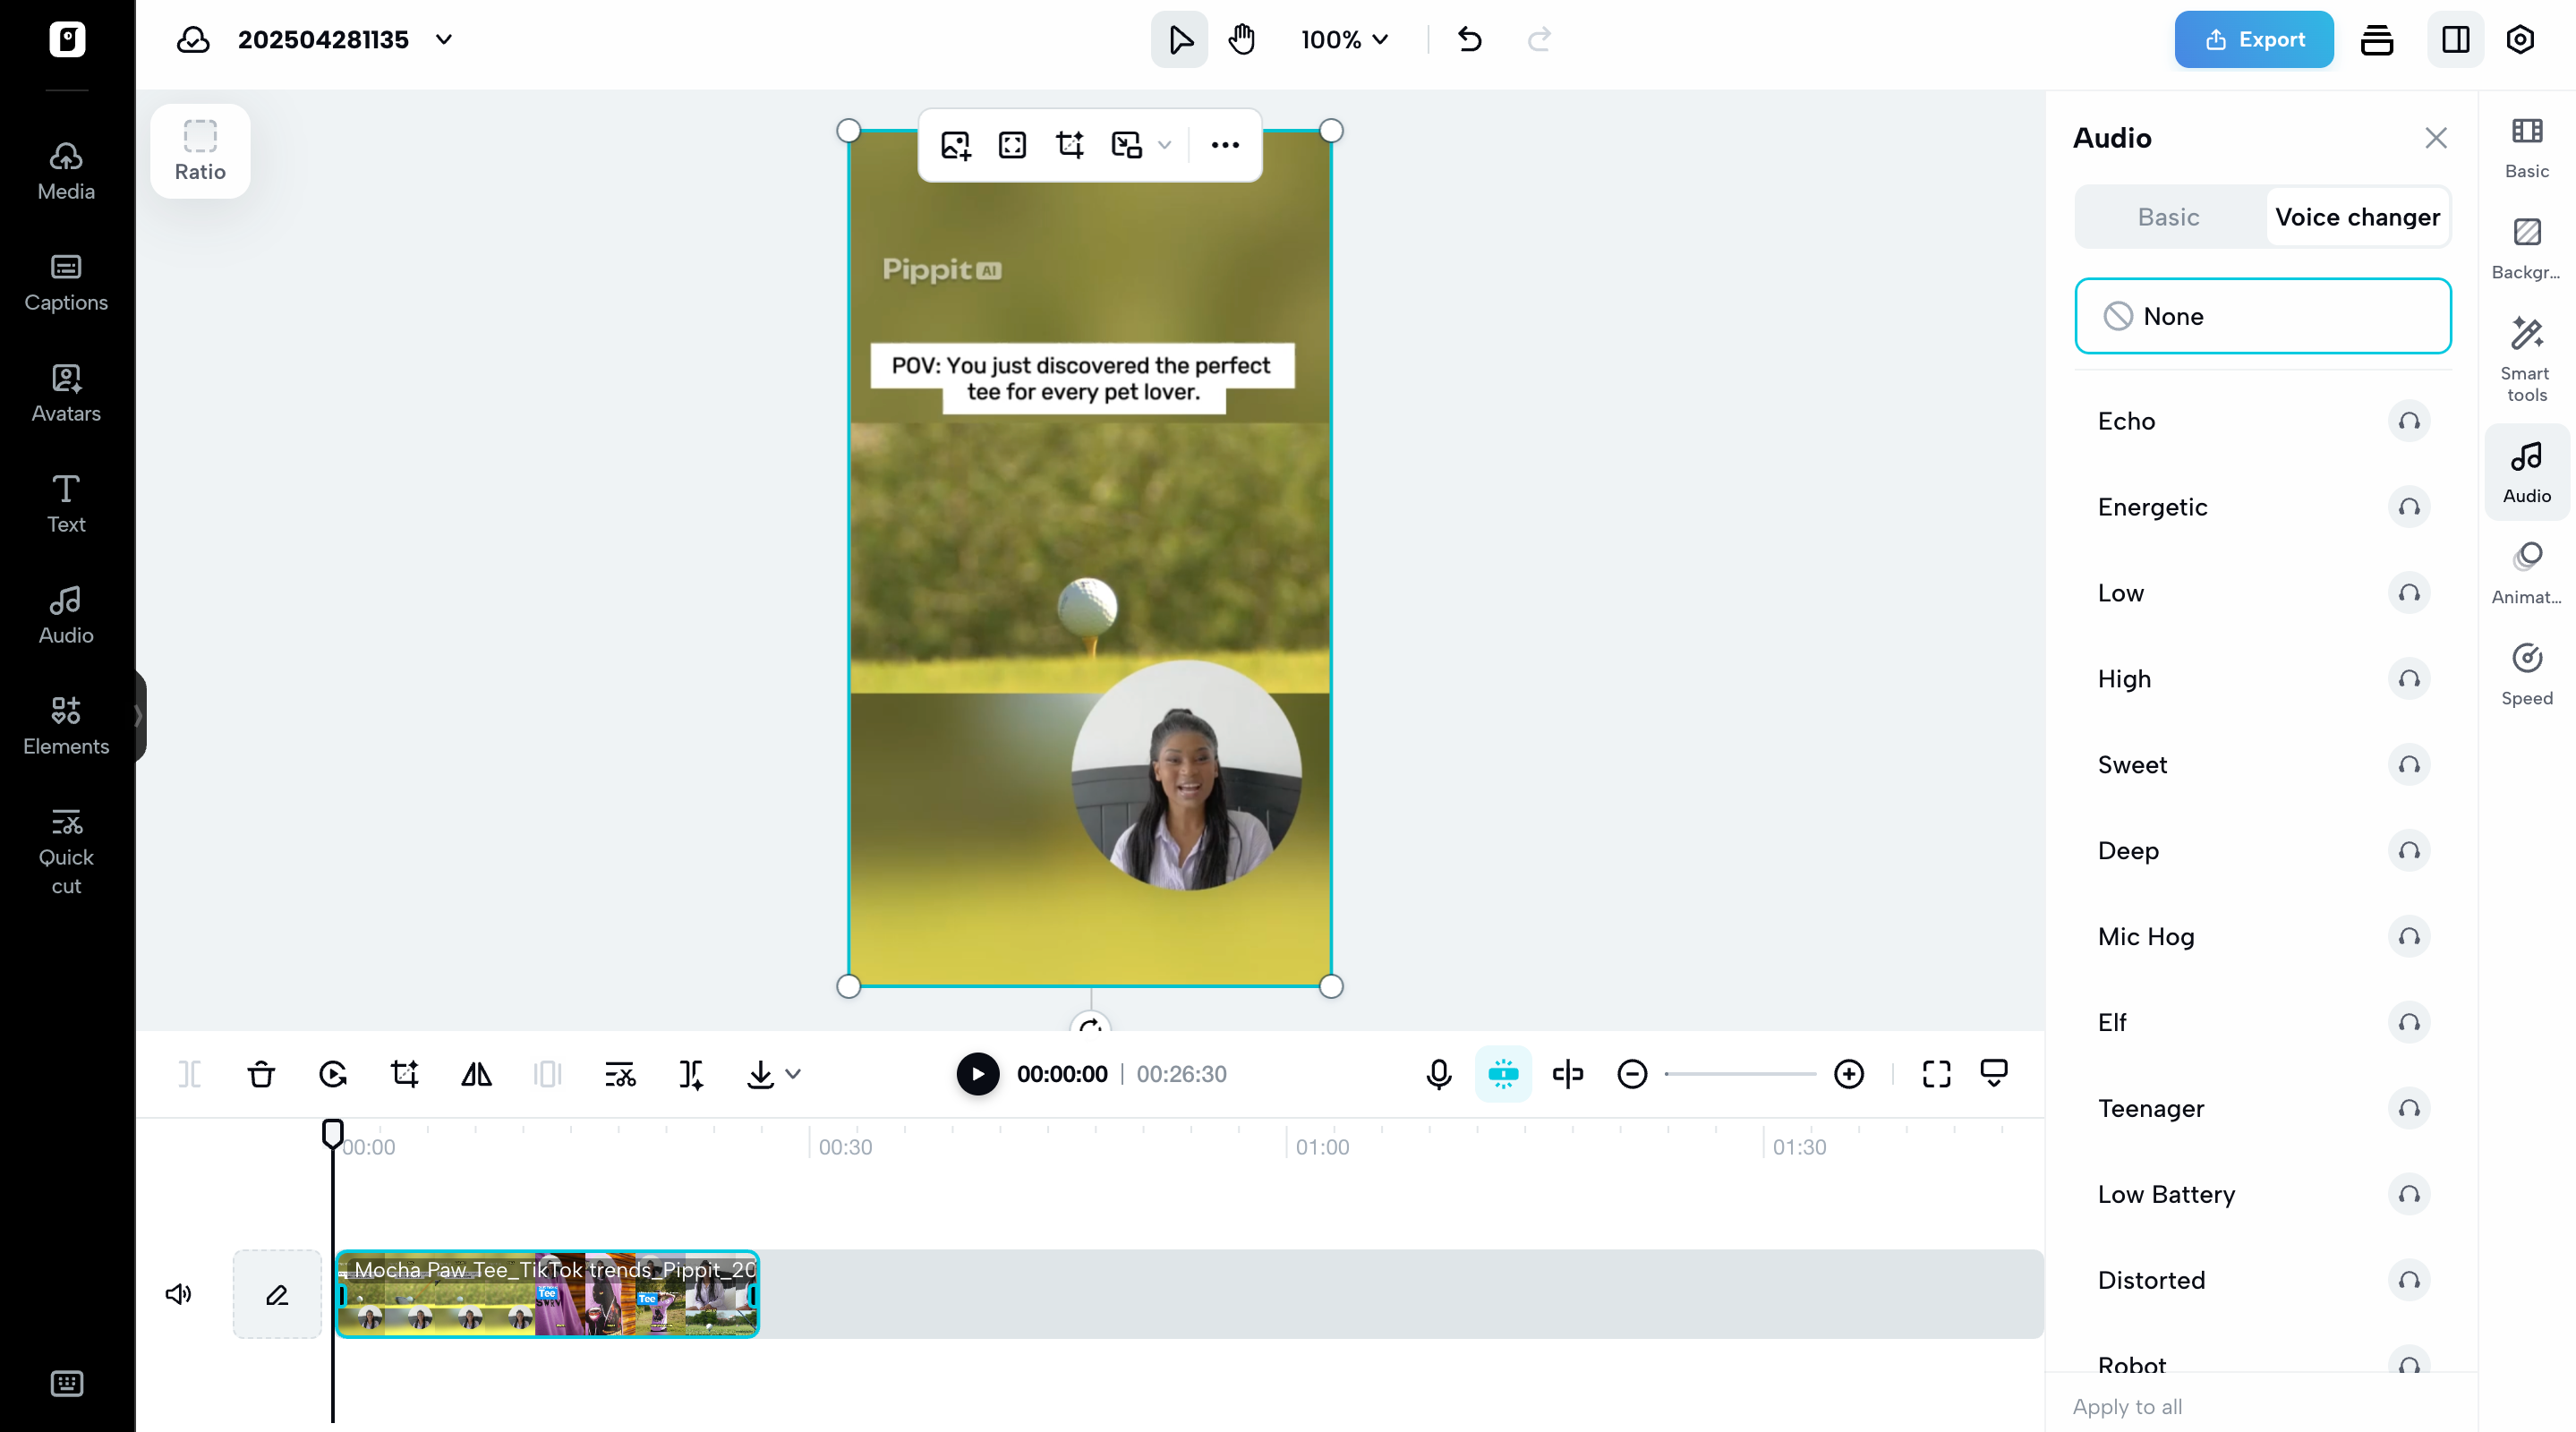2576x1432 pixels.
Task: Toggle the hand pan tool
Action: [x=1241, y=39]
